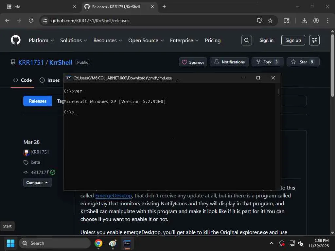
Task: Switch to the rdd browser tab
Action: click(41, 7)
